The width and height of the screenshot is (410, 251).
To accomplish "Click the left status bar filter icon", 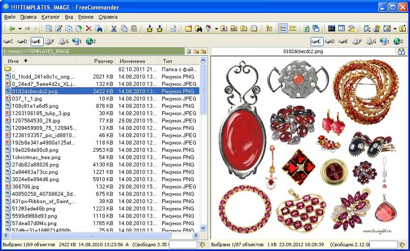I will point(202,244).
